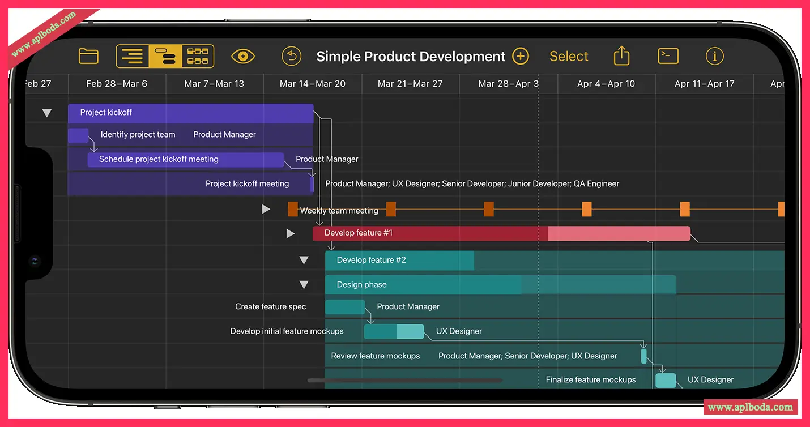
Task: Select the Schedule project kickoff meeting bar
Action: pyautogui.click(x=186, y=160)
